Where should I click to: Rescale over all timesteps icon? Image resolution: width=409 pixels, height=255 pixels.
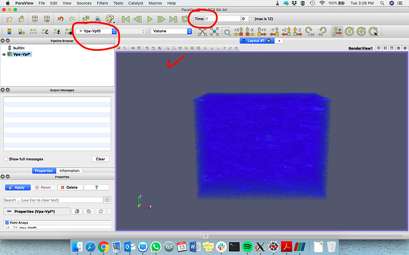57,31
